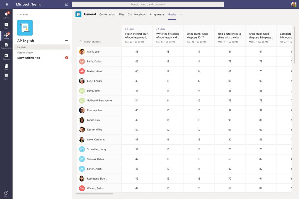Click Jan Konceny's avatar photo

click(82, 110)
